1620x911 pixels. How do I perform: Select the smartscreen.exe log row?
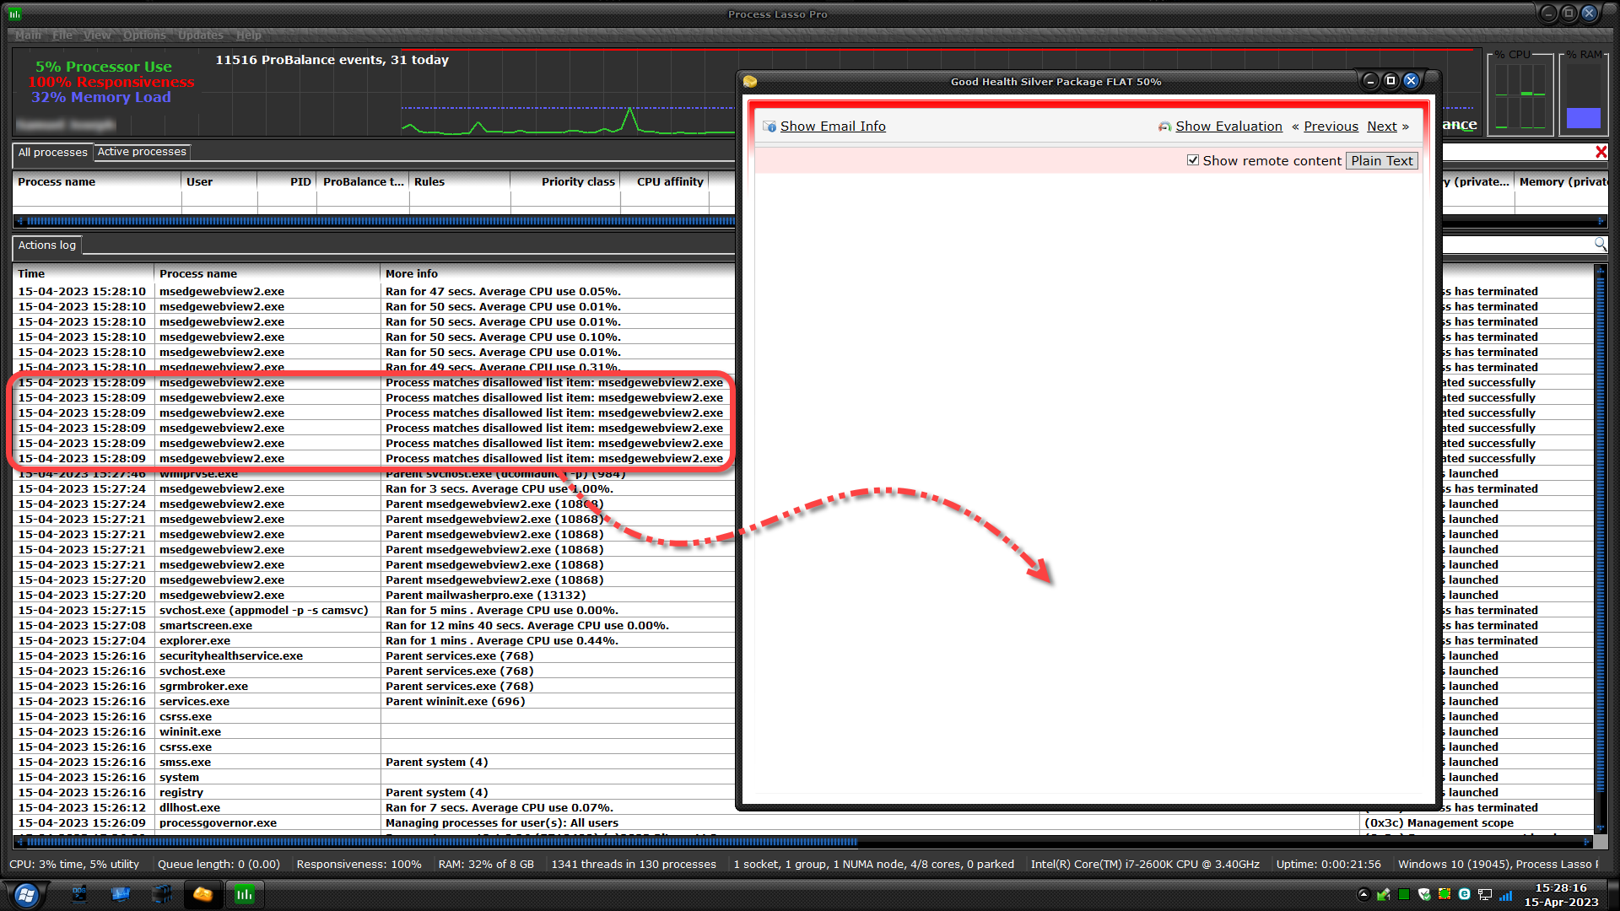pos(374,625)
